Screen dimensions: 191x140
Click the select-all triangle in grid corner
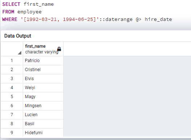click(x=19, y=53)
